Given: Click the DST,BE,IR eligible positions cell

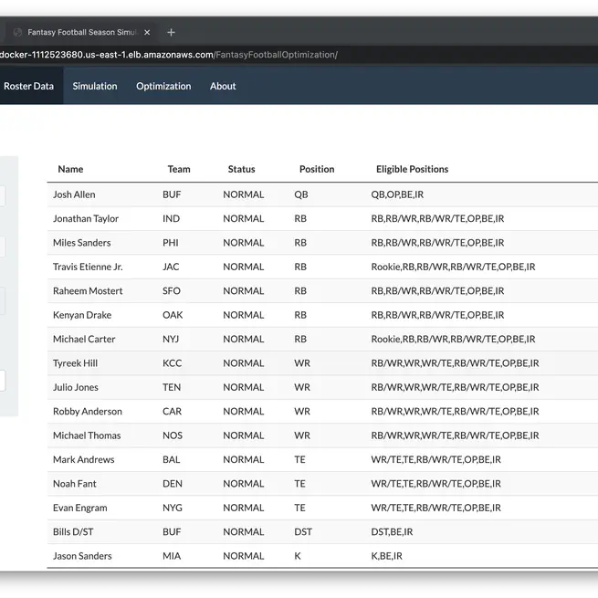Looking at the screenshot, I should 392,531.
